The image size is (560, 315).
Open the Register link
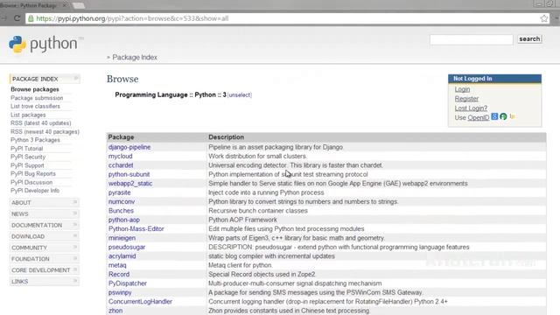[x=466, y=99]
